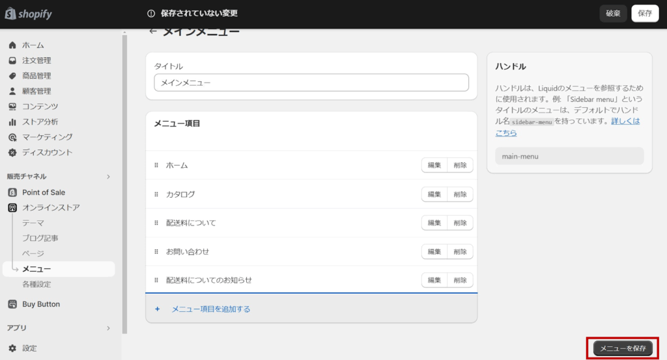Delete the お問い合わせ menu item

pos(461,251)
